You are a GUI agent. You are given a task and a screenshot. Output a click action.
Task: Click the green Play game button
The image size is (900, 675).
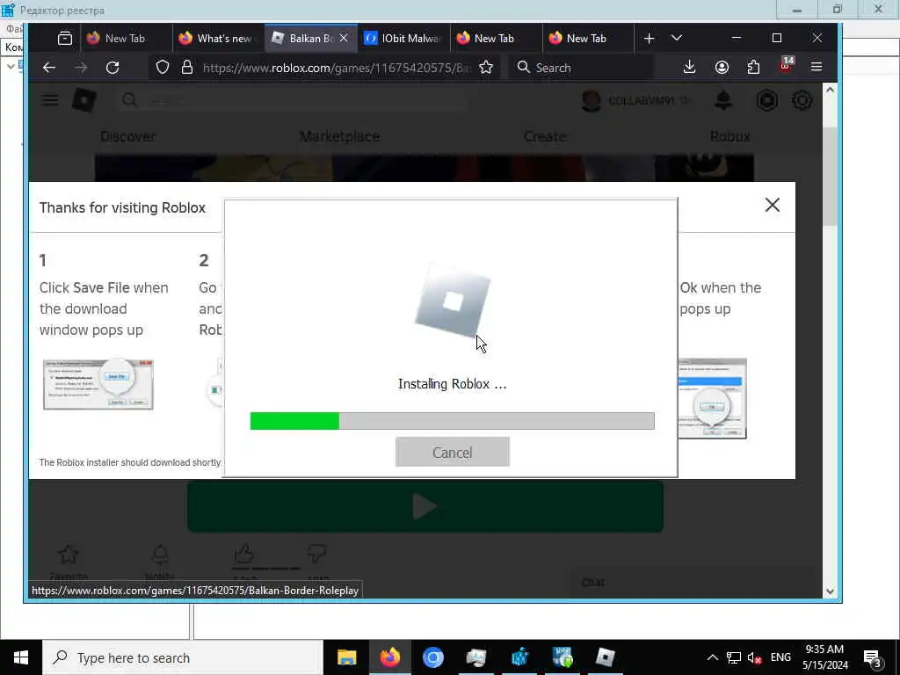tap(425, 507)
